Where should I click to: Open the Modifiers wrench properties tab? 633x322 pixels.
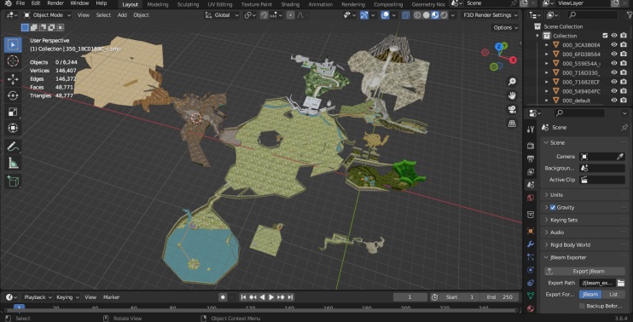[531, 244]
